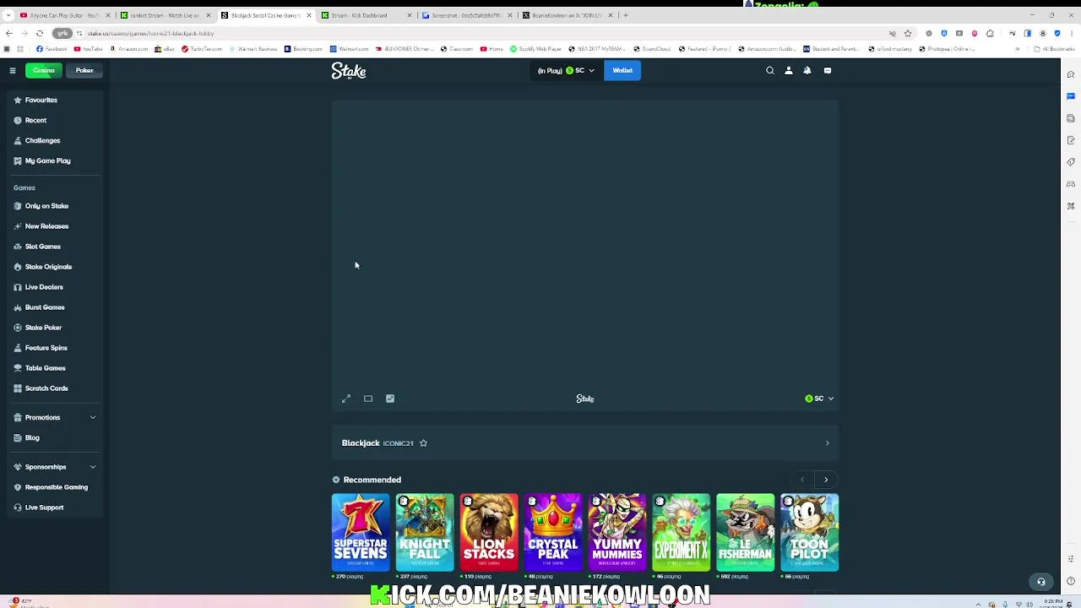Bookmark this page with the address bar star
This screenshot has width=1081, height=608.
point(908,34)
